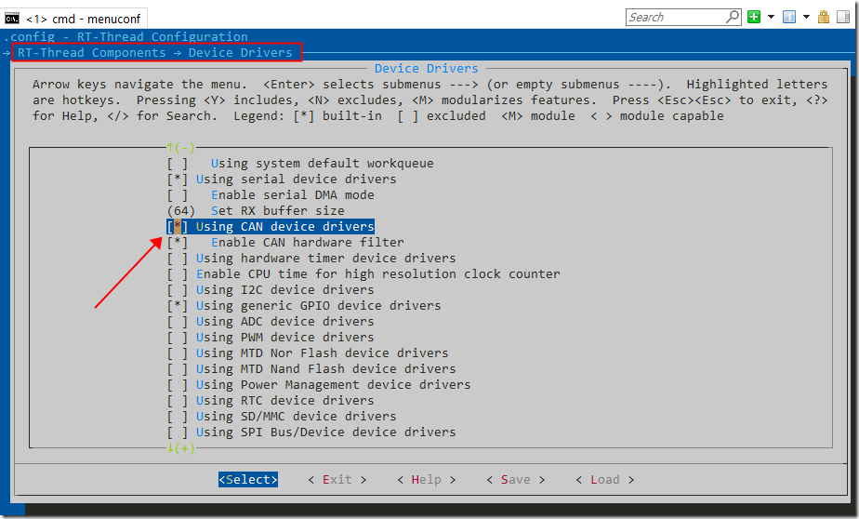Toggle Using CAN device drivers checkbox

coord(177,226)
